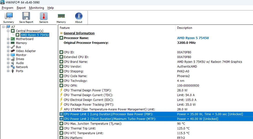This screenshot has width=253, height=139.
Task: Click the chip icon beside Processor Name
Action: point(61,38)
